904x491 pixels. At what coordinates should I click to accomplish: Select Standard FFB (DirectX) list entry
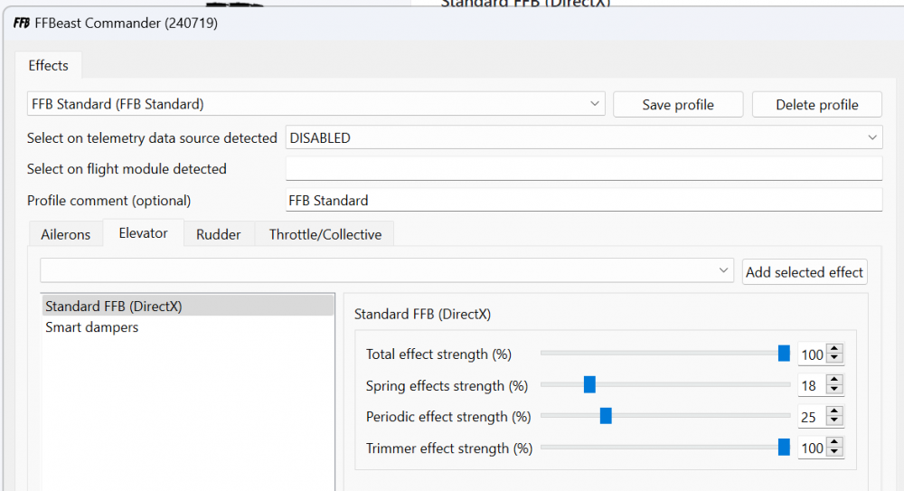114,307
